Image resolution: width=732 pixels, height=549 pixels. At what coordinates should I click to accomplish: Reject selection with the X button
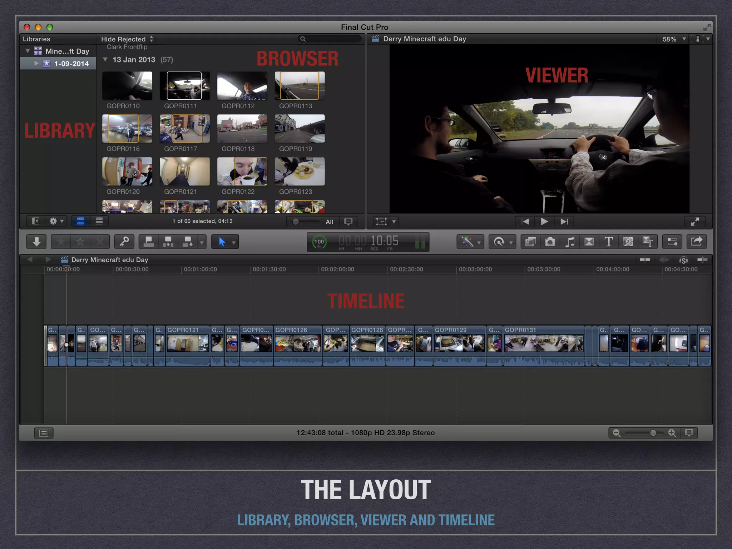coord(100,242)
